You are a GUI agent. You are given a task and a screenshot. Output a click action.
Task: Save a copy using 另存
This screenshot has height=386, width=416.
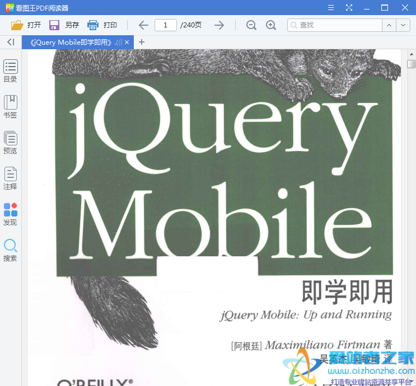pyautogui.click(x=64, y=25)
